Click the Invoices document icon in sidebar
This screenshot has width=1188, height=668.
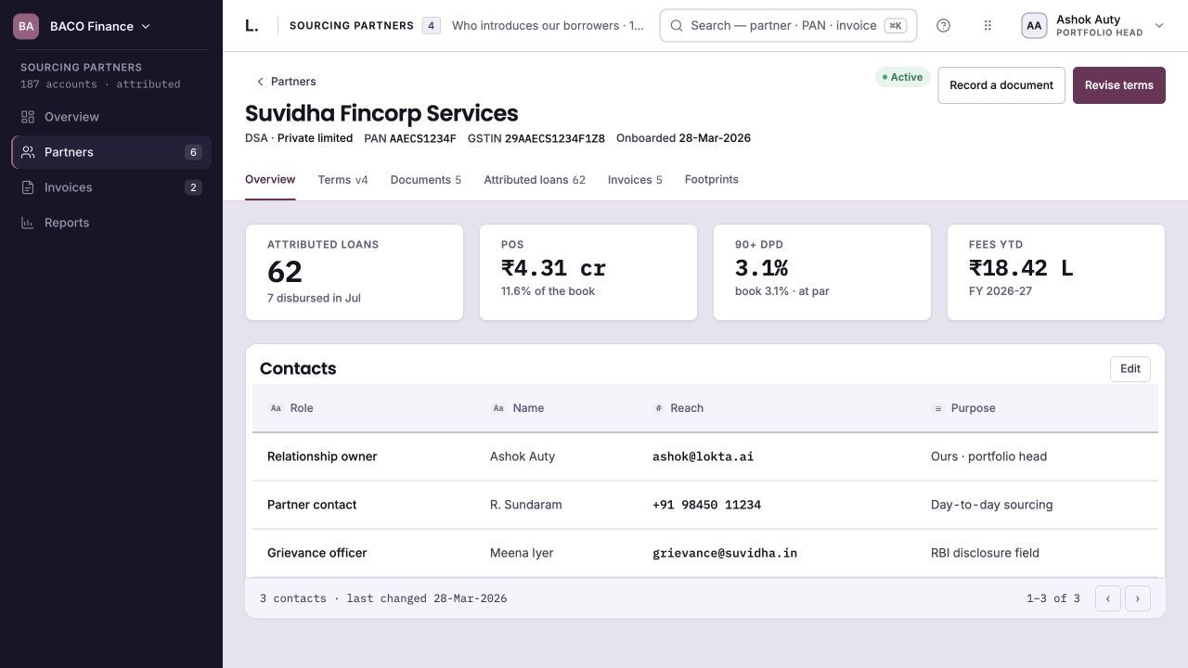[28, 187]
